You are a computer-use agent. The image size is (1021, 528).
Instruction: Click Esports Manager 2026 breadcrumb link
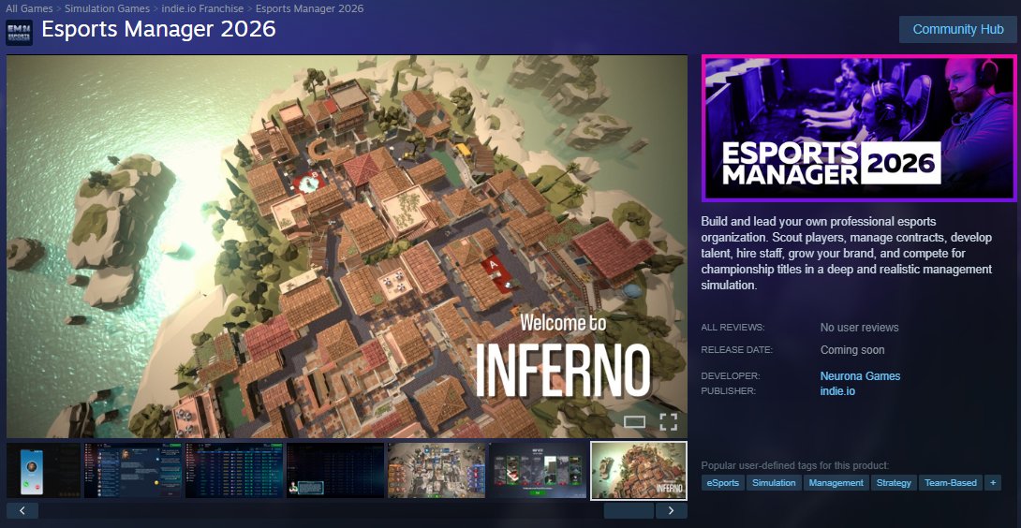point(309,8)
